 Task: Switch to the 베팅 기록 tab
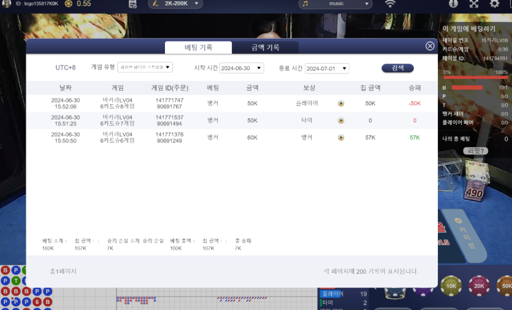tap(198, 48)
